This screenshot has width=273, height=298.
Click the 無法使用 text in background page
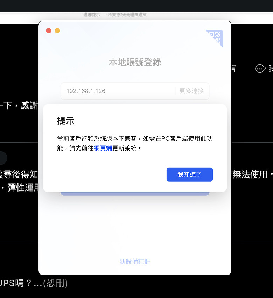click(x=250, y=174)
